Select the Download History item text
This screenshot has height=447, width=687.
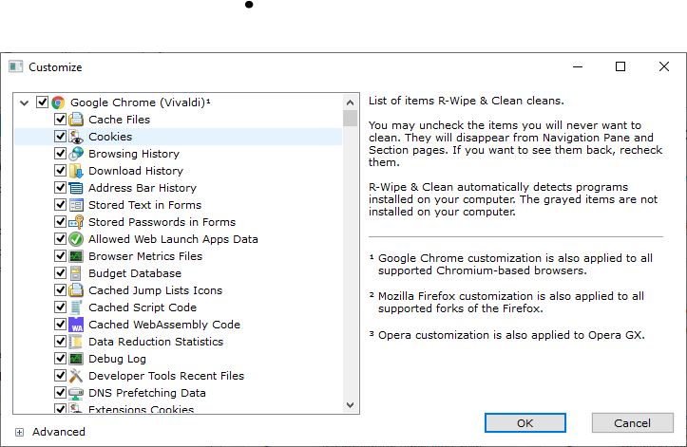(136, 171)
